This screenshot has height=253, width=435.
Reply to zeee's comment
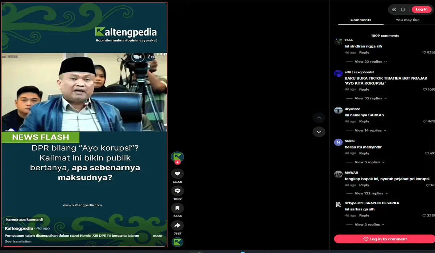(364, 53)
